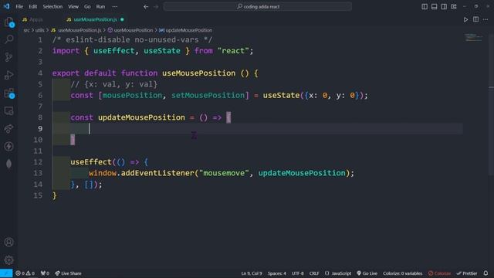Open the utils breadcrumb

(x=39, y=30)
